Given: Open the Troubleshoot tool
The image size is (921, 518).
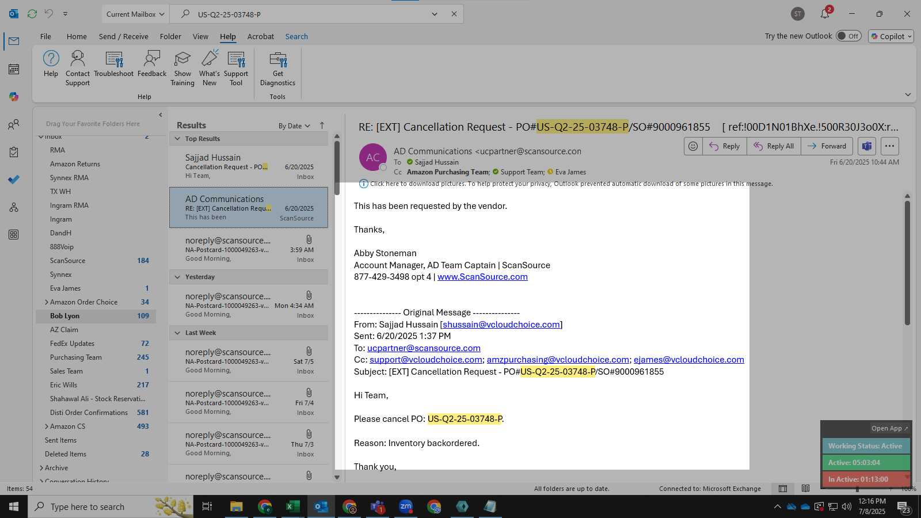Looking at the screenshot, I should (x=113, y=63).
